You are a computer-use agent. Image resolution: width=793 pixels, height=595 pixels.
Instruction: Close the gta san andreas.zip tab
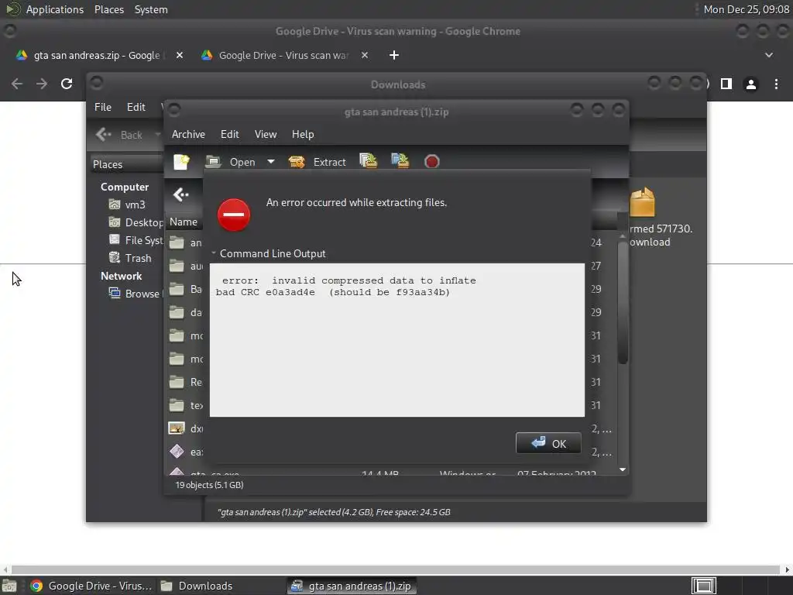pos(180,55)
